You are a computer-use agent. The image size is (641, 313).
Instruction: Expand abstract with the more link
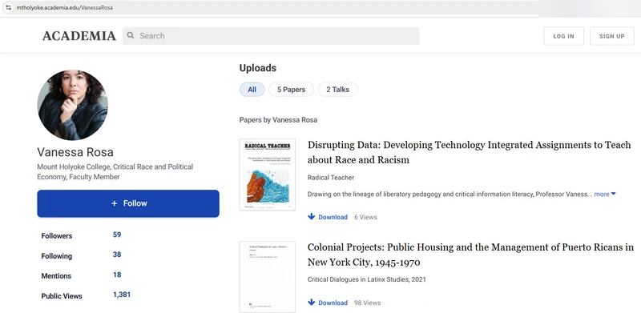605,194
